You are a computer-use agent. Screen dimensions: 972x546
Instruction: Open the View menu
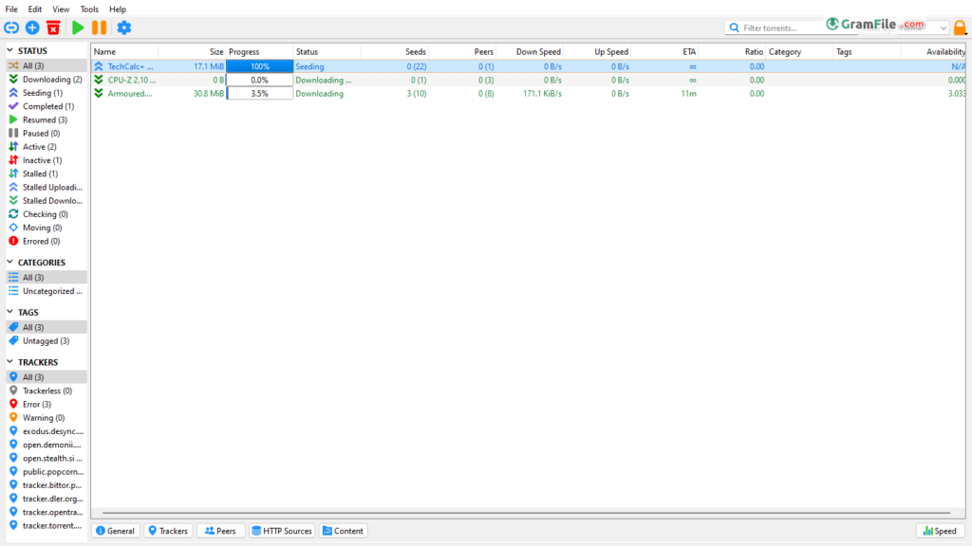[61, 9]
